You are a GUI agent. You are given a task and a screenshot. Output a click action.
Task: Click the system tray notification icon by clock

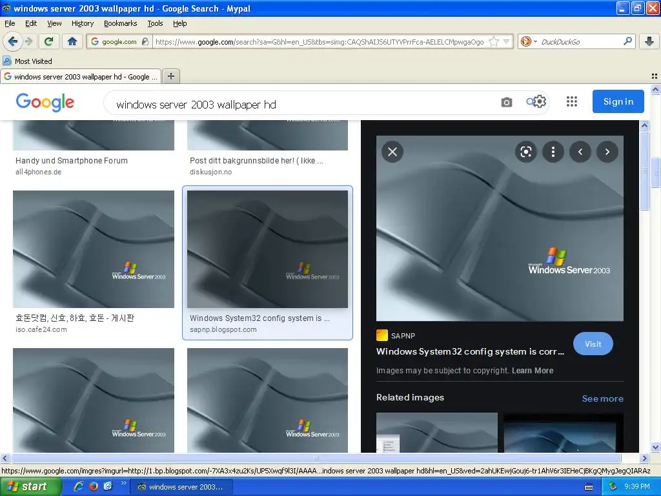coord(613,486)
